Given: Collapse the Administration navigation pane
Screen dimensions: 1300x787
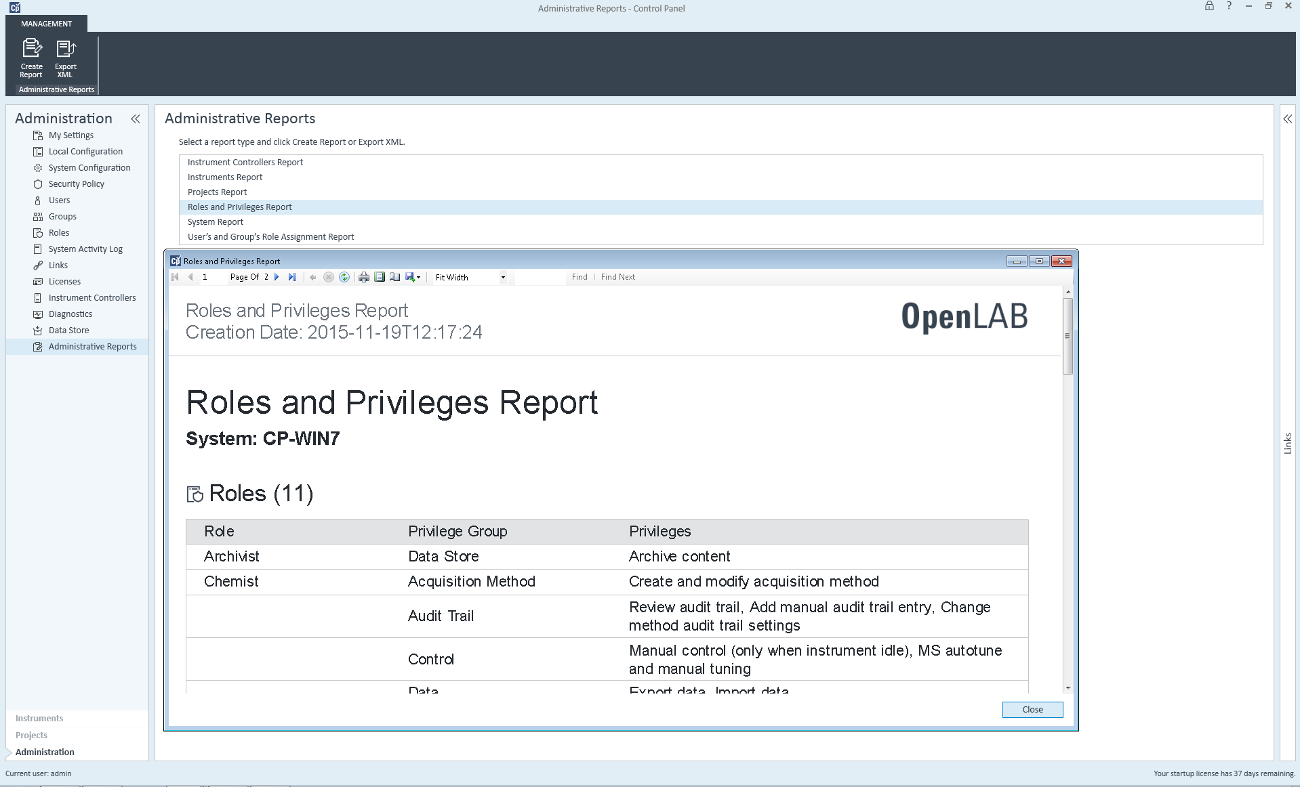Looking at the screenshot, I should 136,119.
